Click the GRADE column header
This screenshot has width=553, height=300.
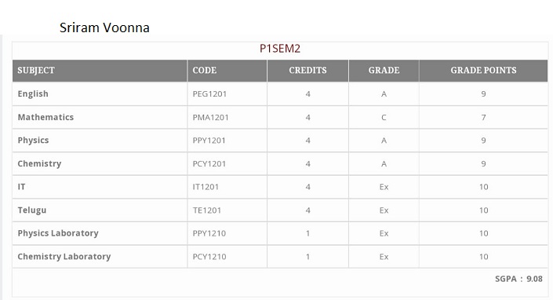pos(384,70)
